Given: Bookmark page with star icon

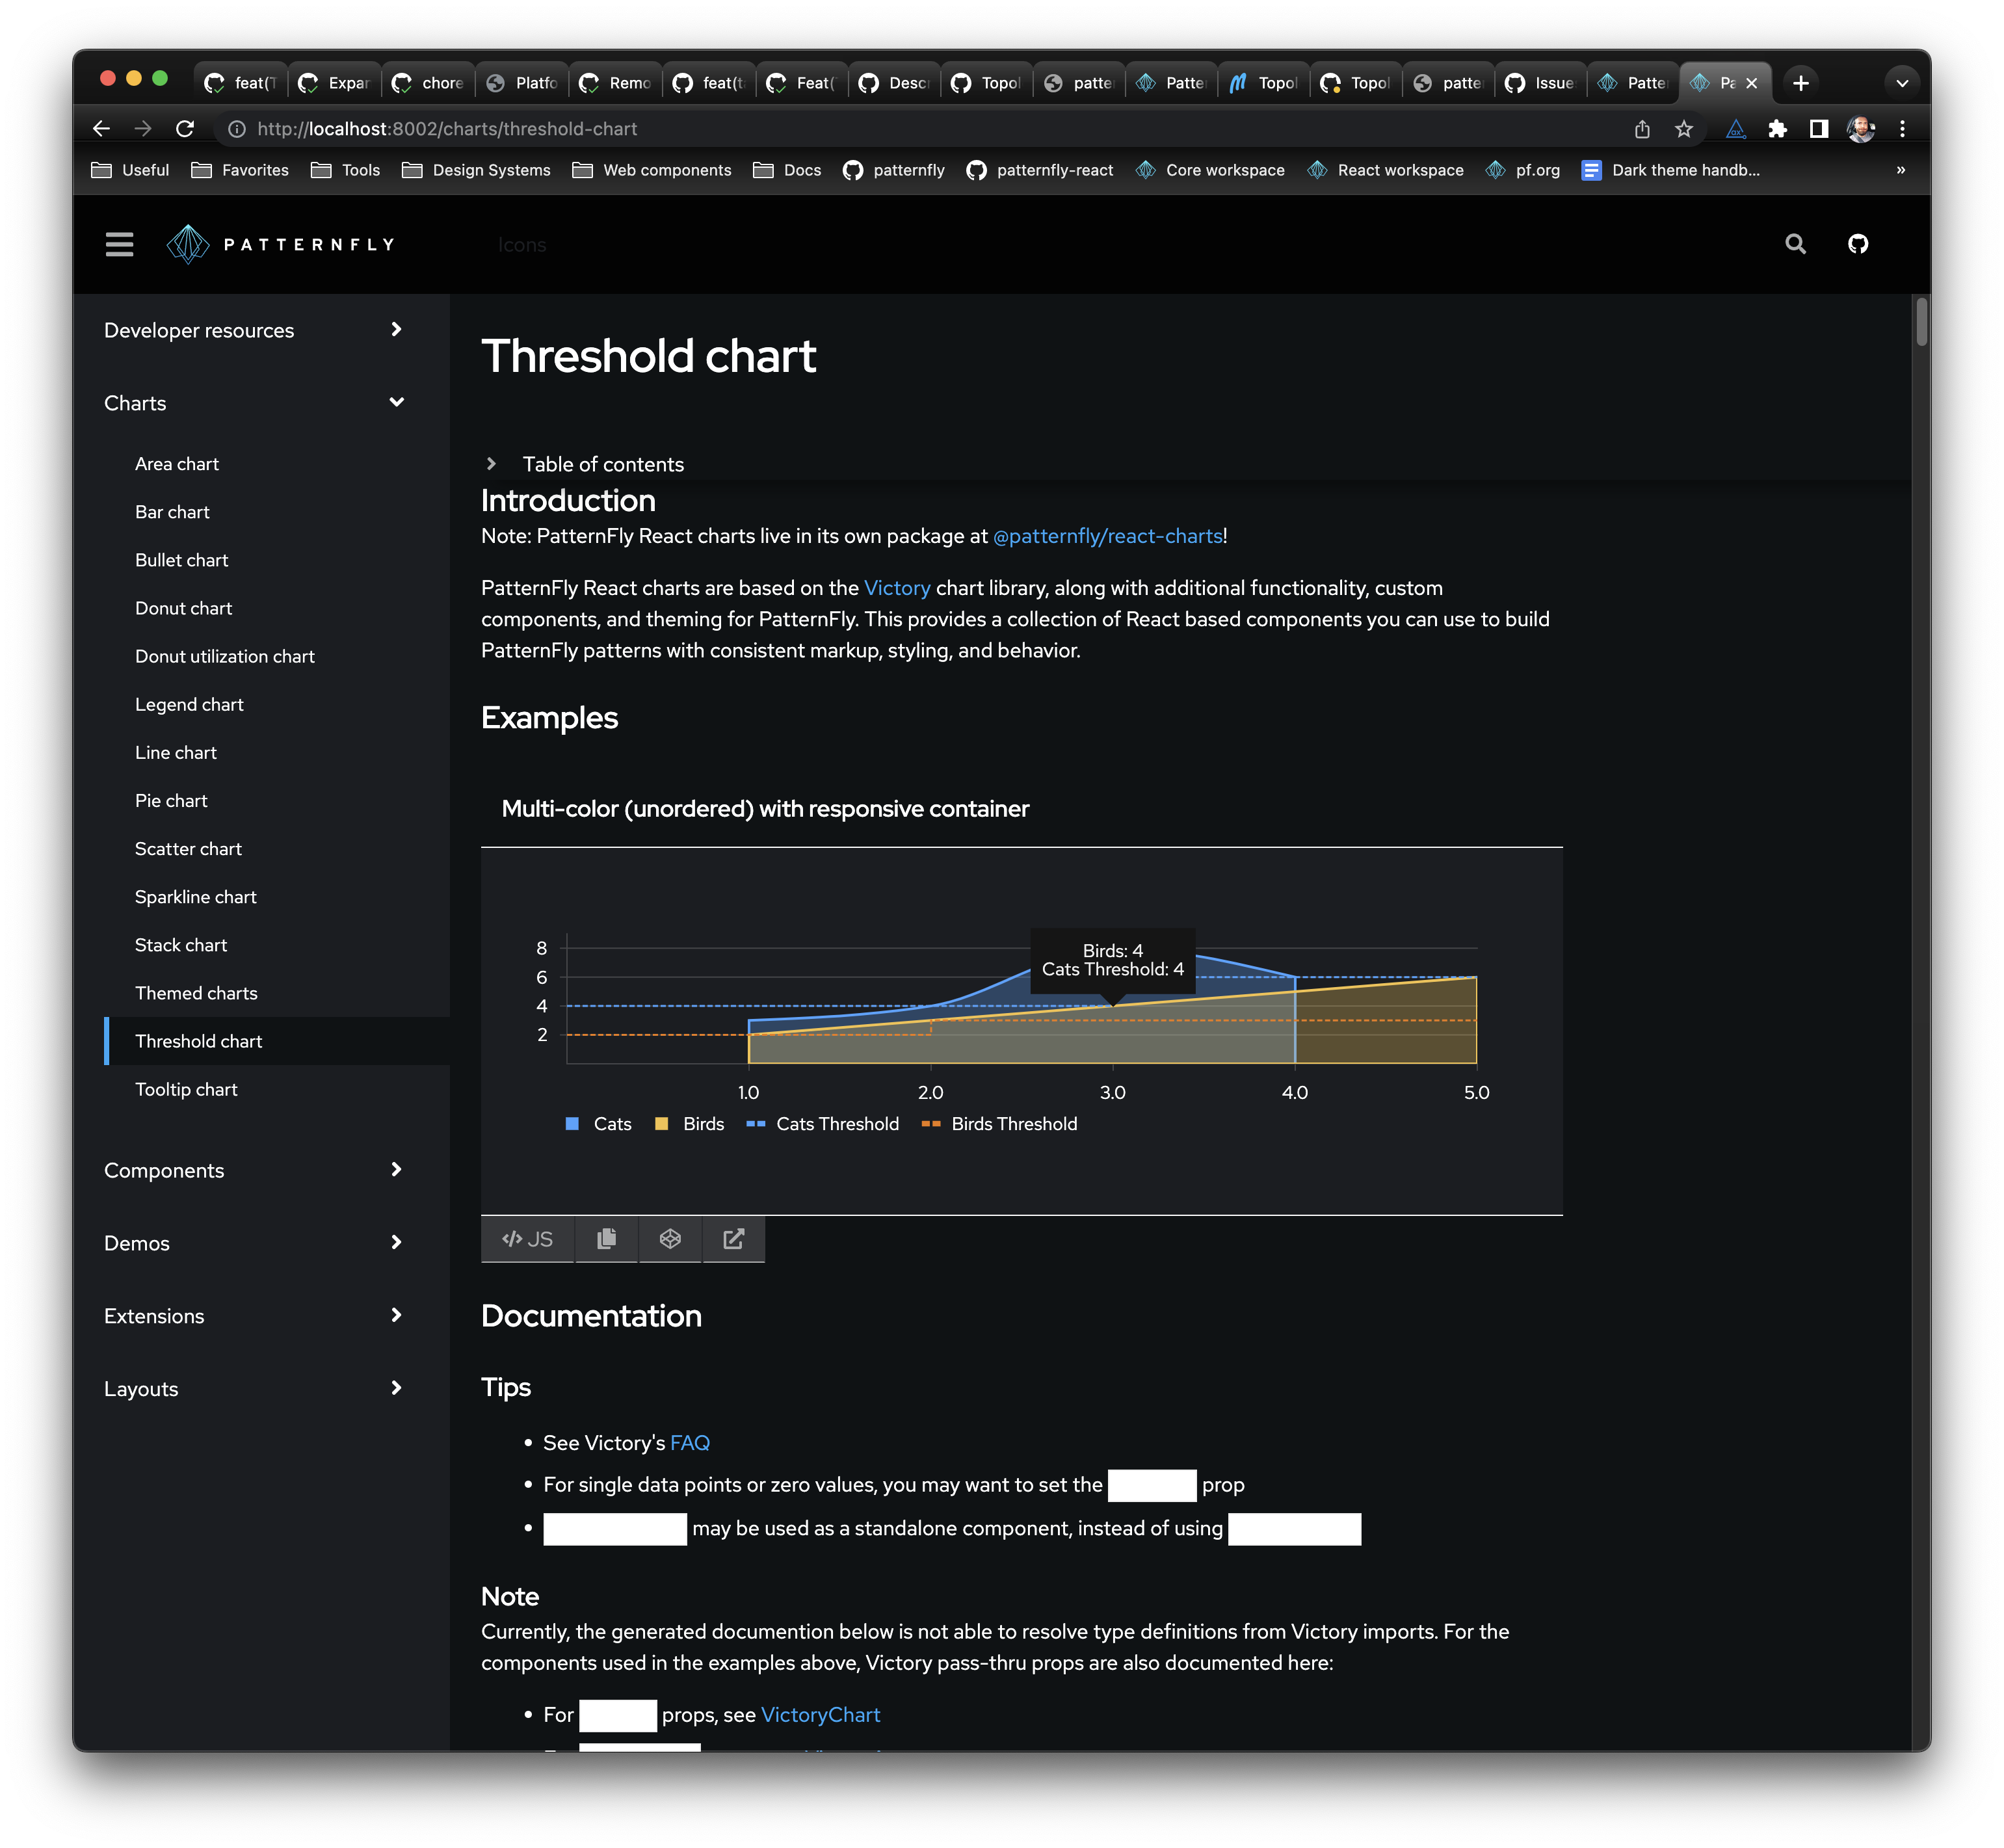Looking at the screenshot, I should tap(1684, 129).
